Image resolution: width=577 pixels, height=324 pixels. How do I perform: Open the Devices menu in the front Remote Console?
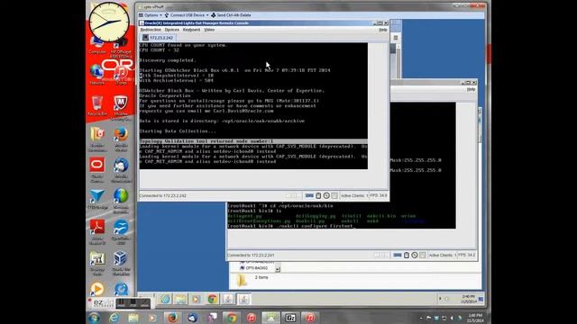tap(171, 30)
